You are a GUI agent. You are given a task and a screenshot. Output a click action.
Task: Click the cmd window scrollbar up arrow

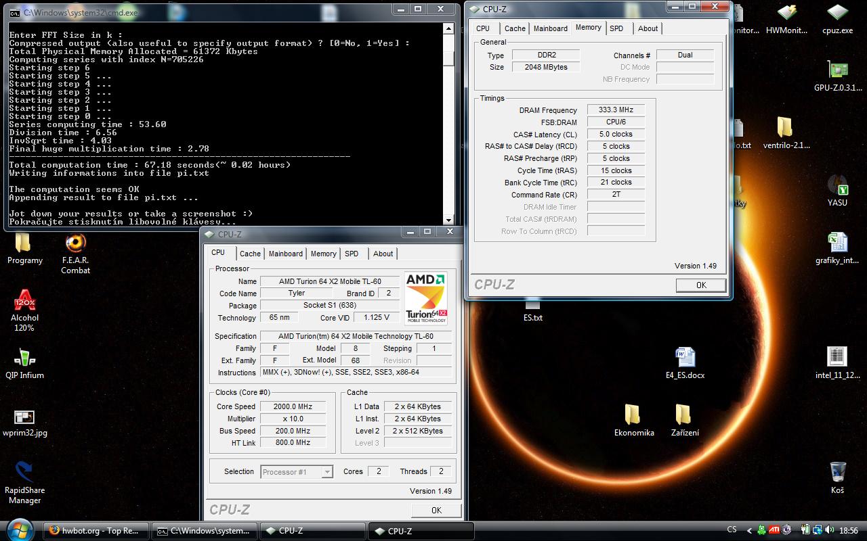tap(448, 29)
